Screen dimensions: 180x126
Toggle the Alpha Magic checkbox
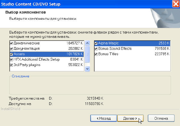point(96,43)
